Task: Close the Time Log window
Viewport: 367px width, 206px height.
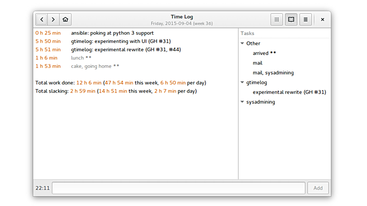Action: tap(323, 19)
